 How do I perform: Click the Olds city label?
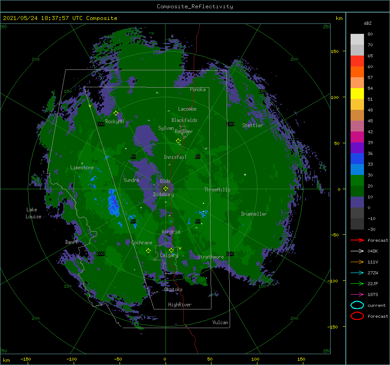(165, 181)
